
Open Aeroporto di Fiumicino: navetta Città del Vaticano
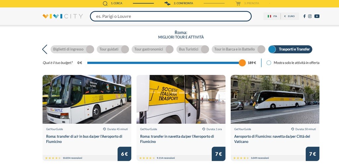pyautogui.click(x=272, y=139)
